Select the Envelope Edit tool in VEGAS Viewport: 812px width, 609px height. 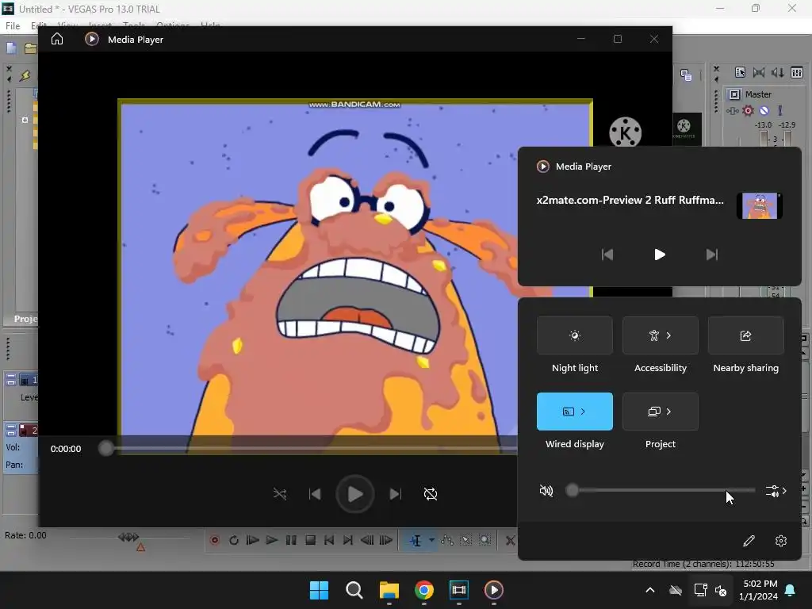pyautogui.click(x=447, y=540)
